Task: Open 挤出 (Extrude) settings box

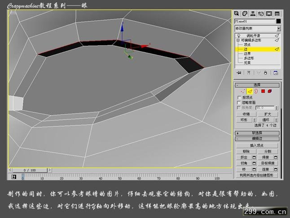Action: point(254,157)
